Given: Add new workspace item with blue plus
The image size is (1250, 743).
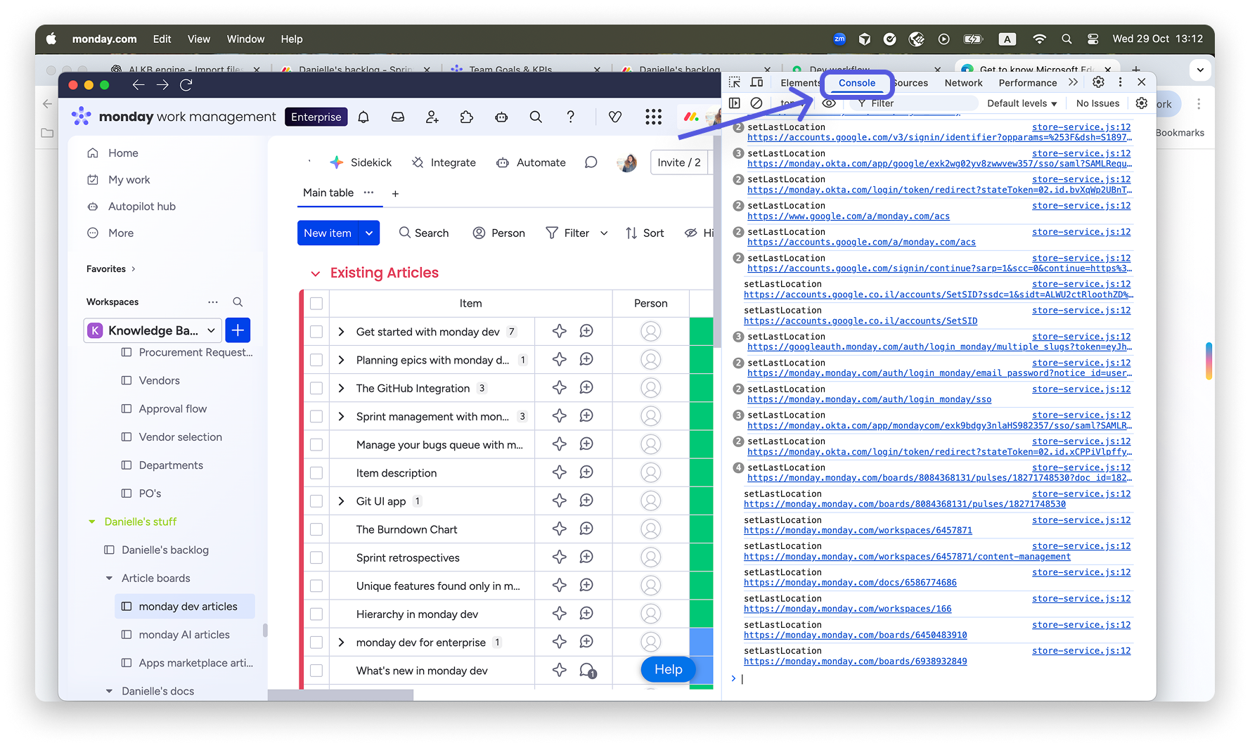Looking at the screenshot, I should (x=238, y=330).
